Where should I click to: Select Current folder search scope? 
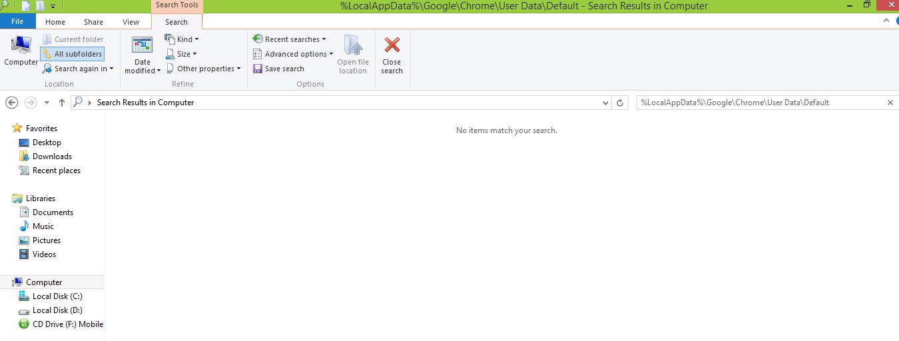coord(73,39)
